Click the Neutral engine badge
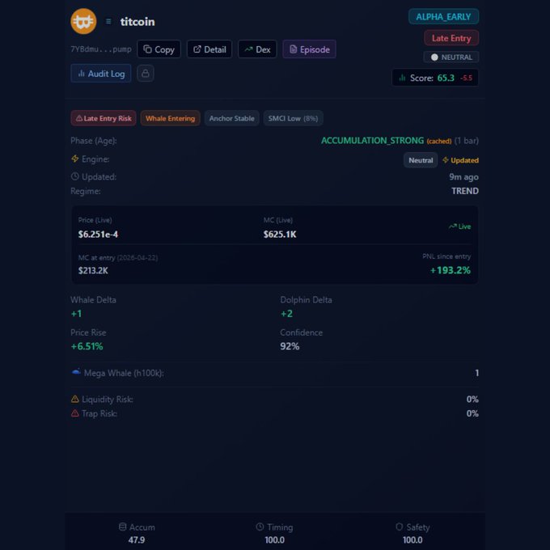The width and height of the screenshot is (550, 550). (x=421, y=160)
